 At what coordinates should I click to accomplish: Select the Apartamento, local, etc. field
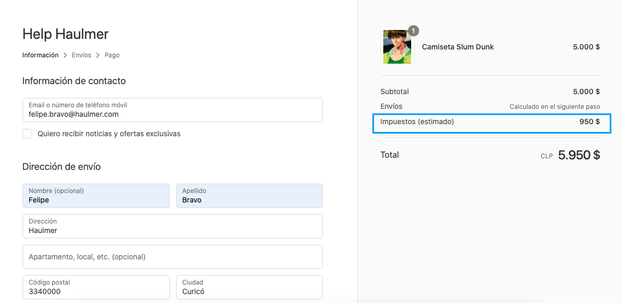click(x=172, y=257)
